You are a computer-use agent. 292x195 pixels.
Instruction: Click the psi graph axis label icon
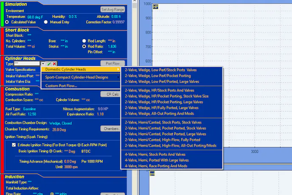click(152, 173)
